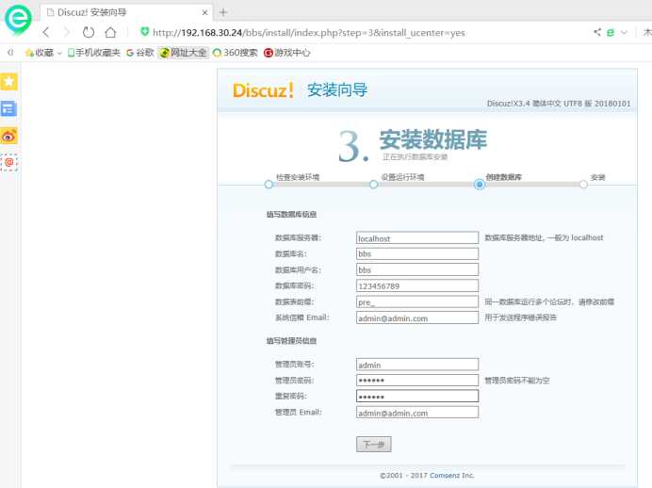Focus the 管理员密码 password field
This screenshot has width=652, height=488.
417,381
